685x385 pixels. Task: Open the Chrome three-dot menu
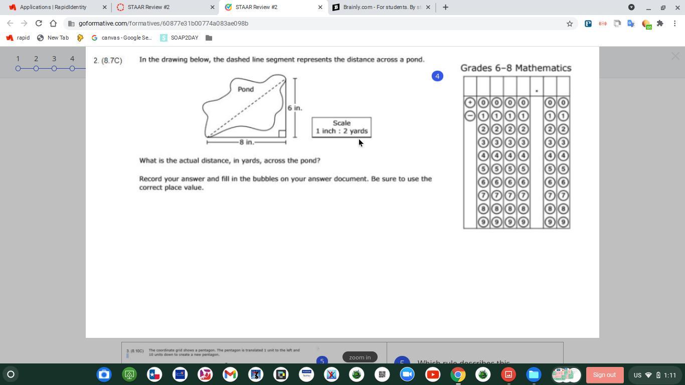[675, 24]
